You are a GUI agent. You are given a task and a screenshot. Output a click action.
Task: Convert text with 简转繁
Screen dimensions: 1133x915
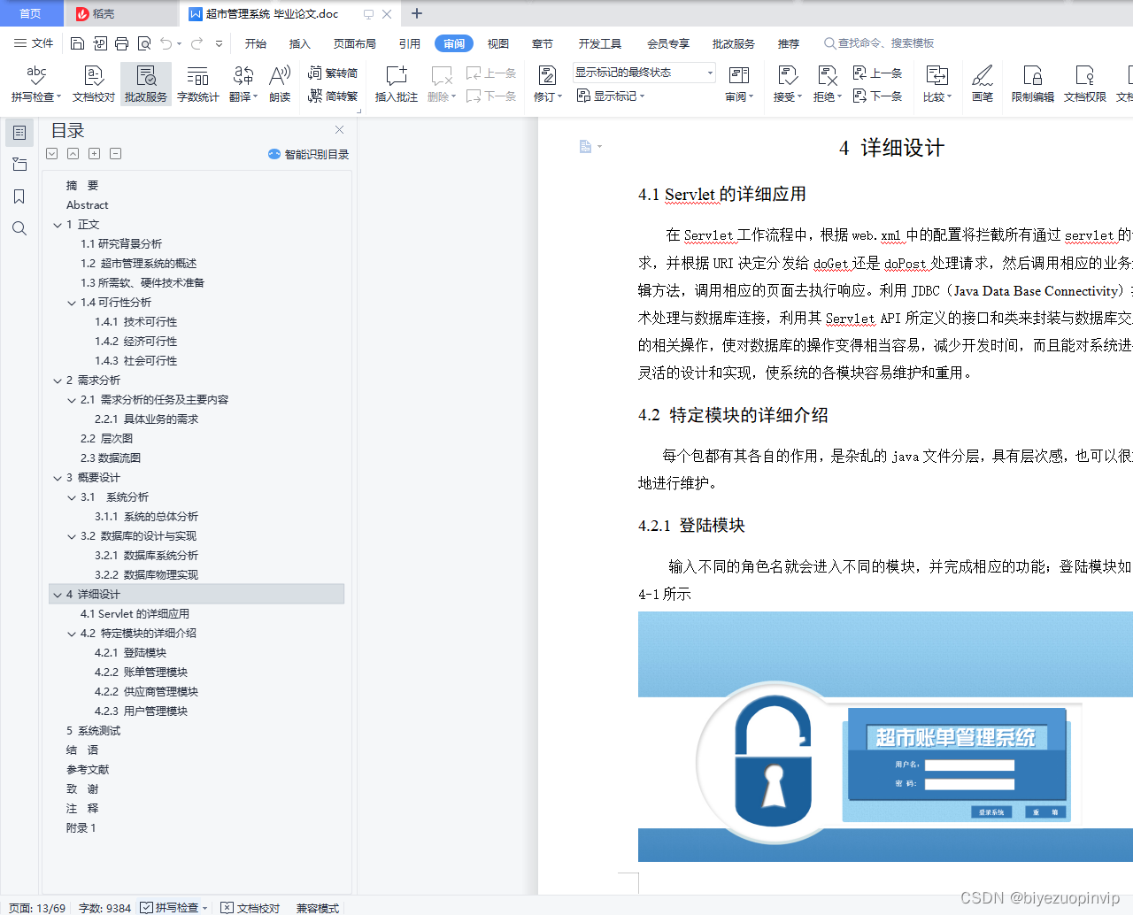coord(333,96)
